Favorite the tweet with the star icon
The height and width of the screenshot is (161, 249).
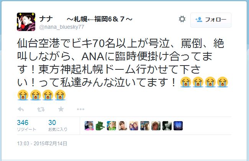[x=61, y=109]
